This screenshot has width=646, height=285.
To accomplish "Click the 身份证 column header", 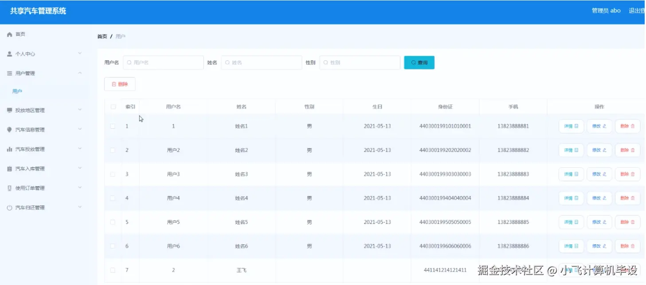I will point(445,107).
